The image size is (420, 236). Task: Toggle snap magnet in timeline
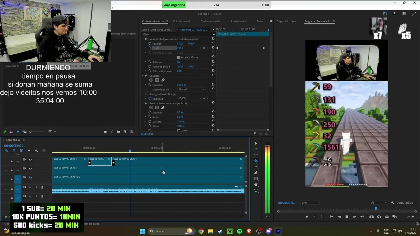pos(14,151)
